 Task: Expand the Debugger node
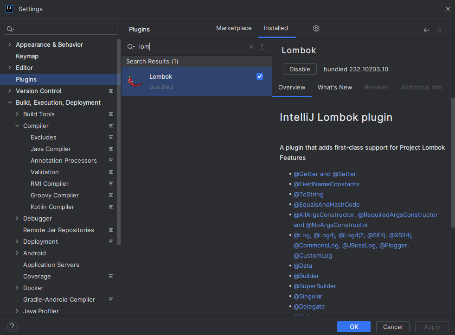17,219
